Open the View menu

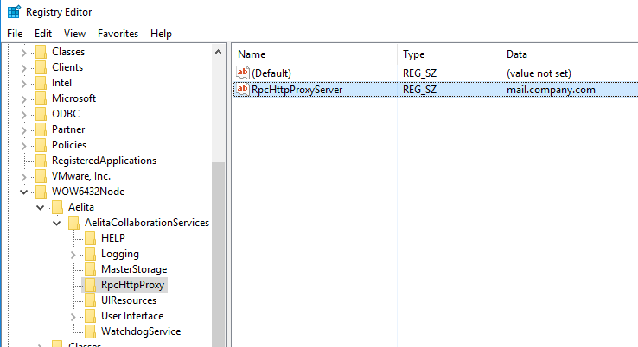click(74, 34)
